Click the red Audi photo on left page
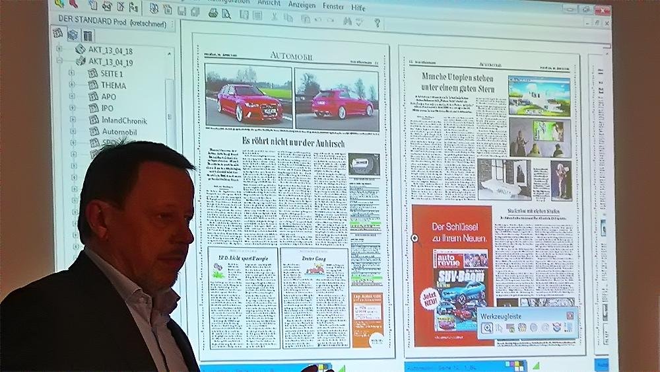The width and height of the screenshot is (660, 372). pos(248,98)
